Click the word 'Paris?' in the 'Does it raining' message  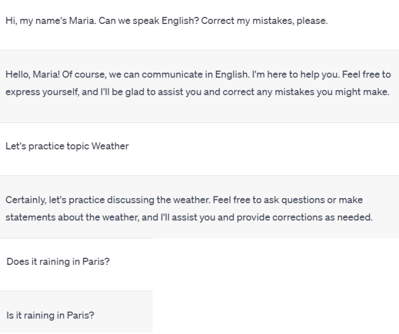coord(96,261)
